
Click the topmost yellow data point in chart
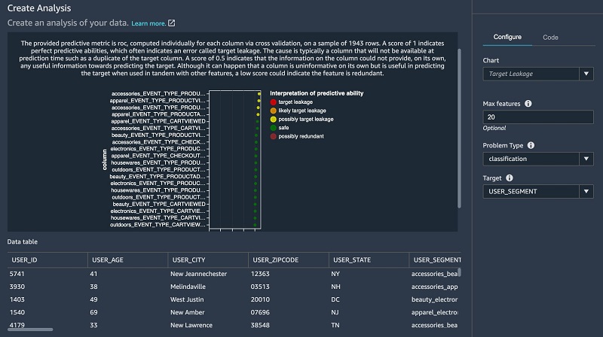(x=259, y=94)
